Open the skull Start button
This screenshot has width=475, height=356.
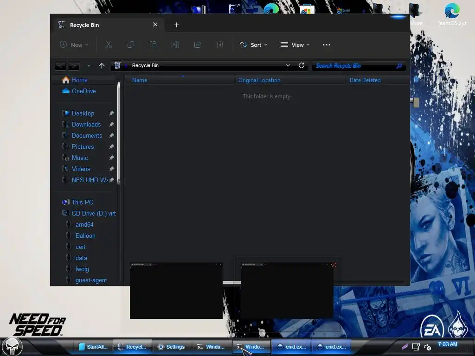[x=12, y=347]
